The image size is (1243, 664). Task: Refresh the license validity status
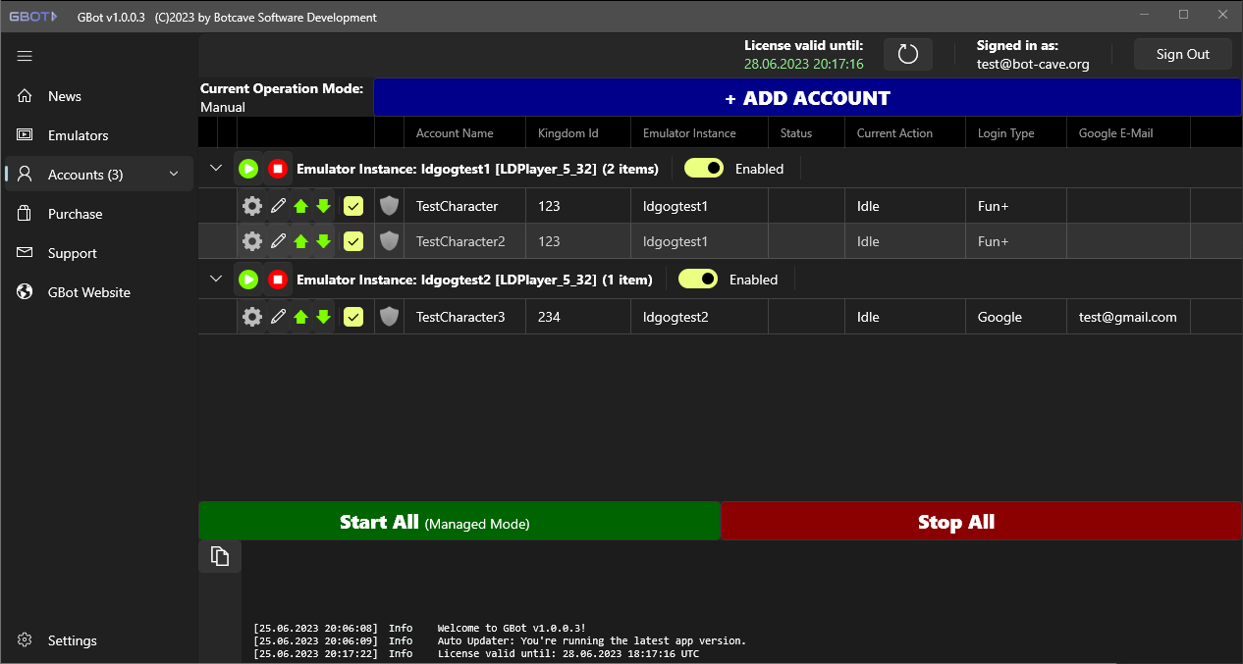(x=907, y=54)
